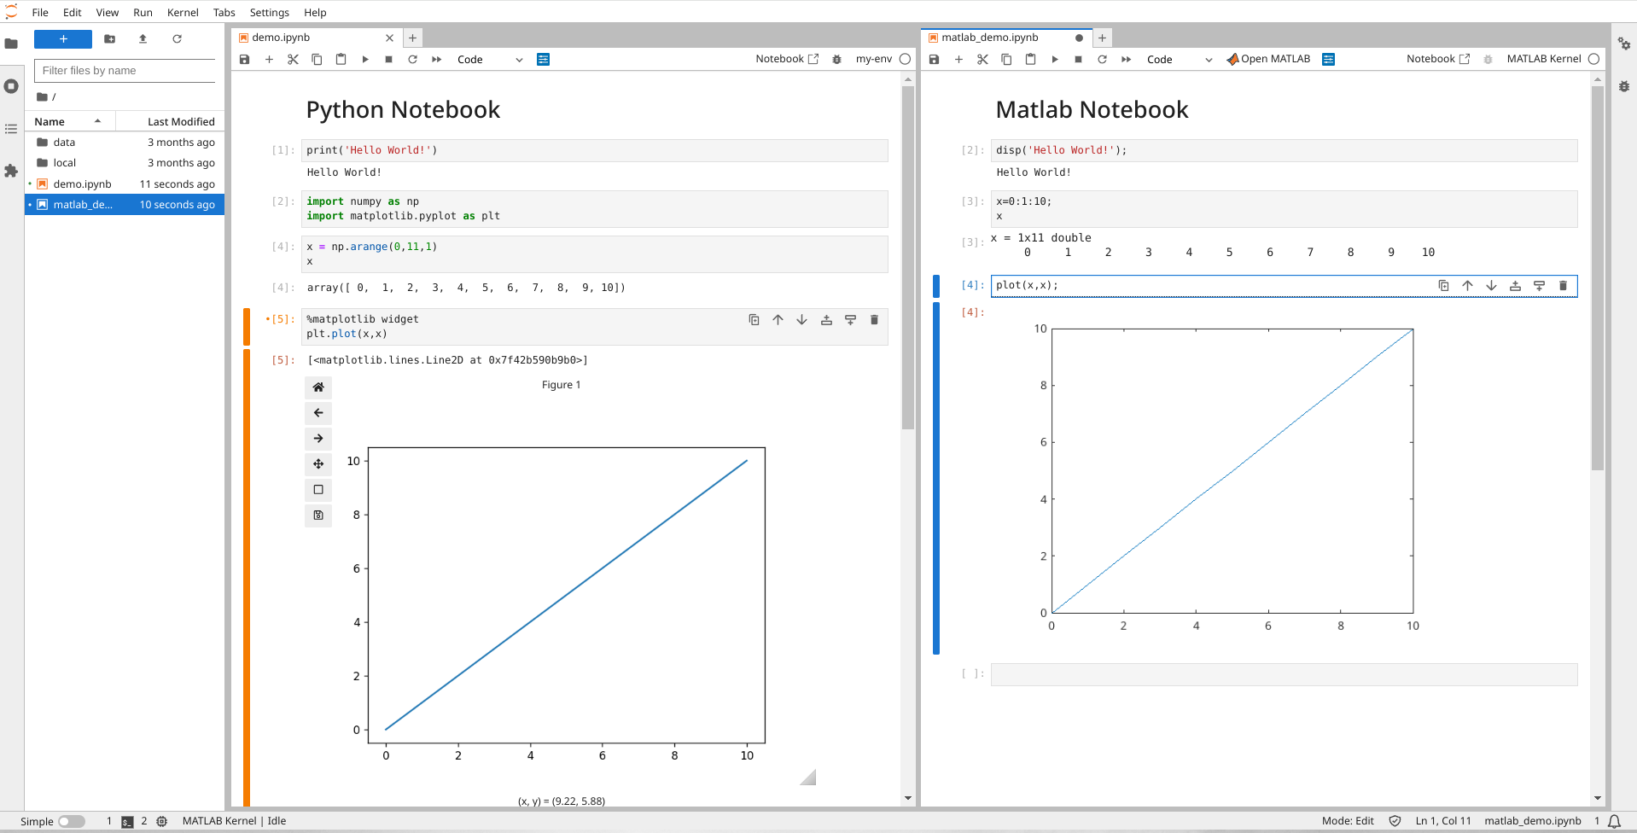This screenshot has width=1637, height=833.
Task: Click the my-env kernel name
Action: 874,59
